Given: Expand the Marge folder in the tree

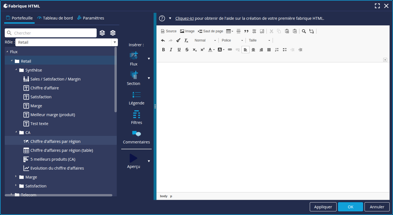Looking at the screenshot, I should 16,177.
